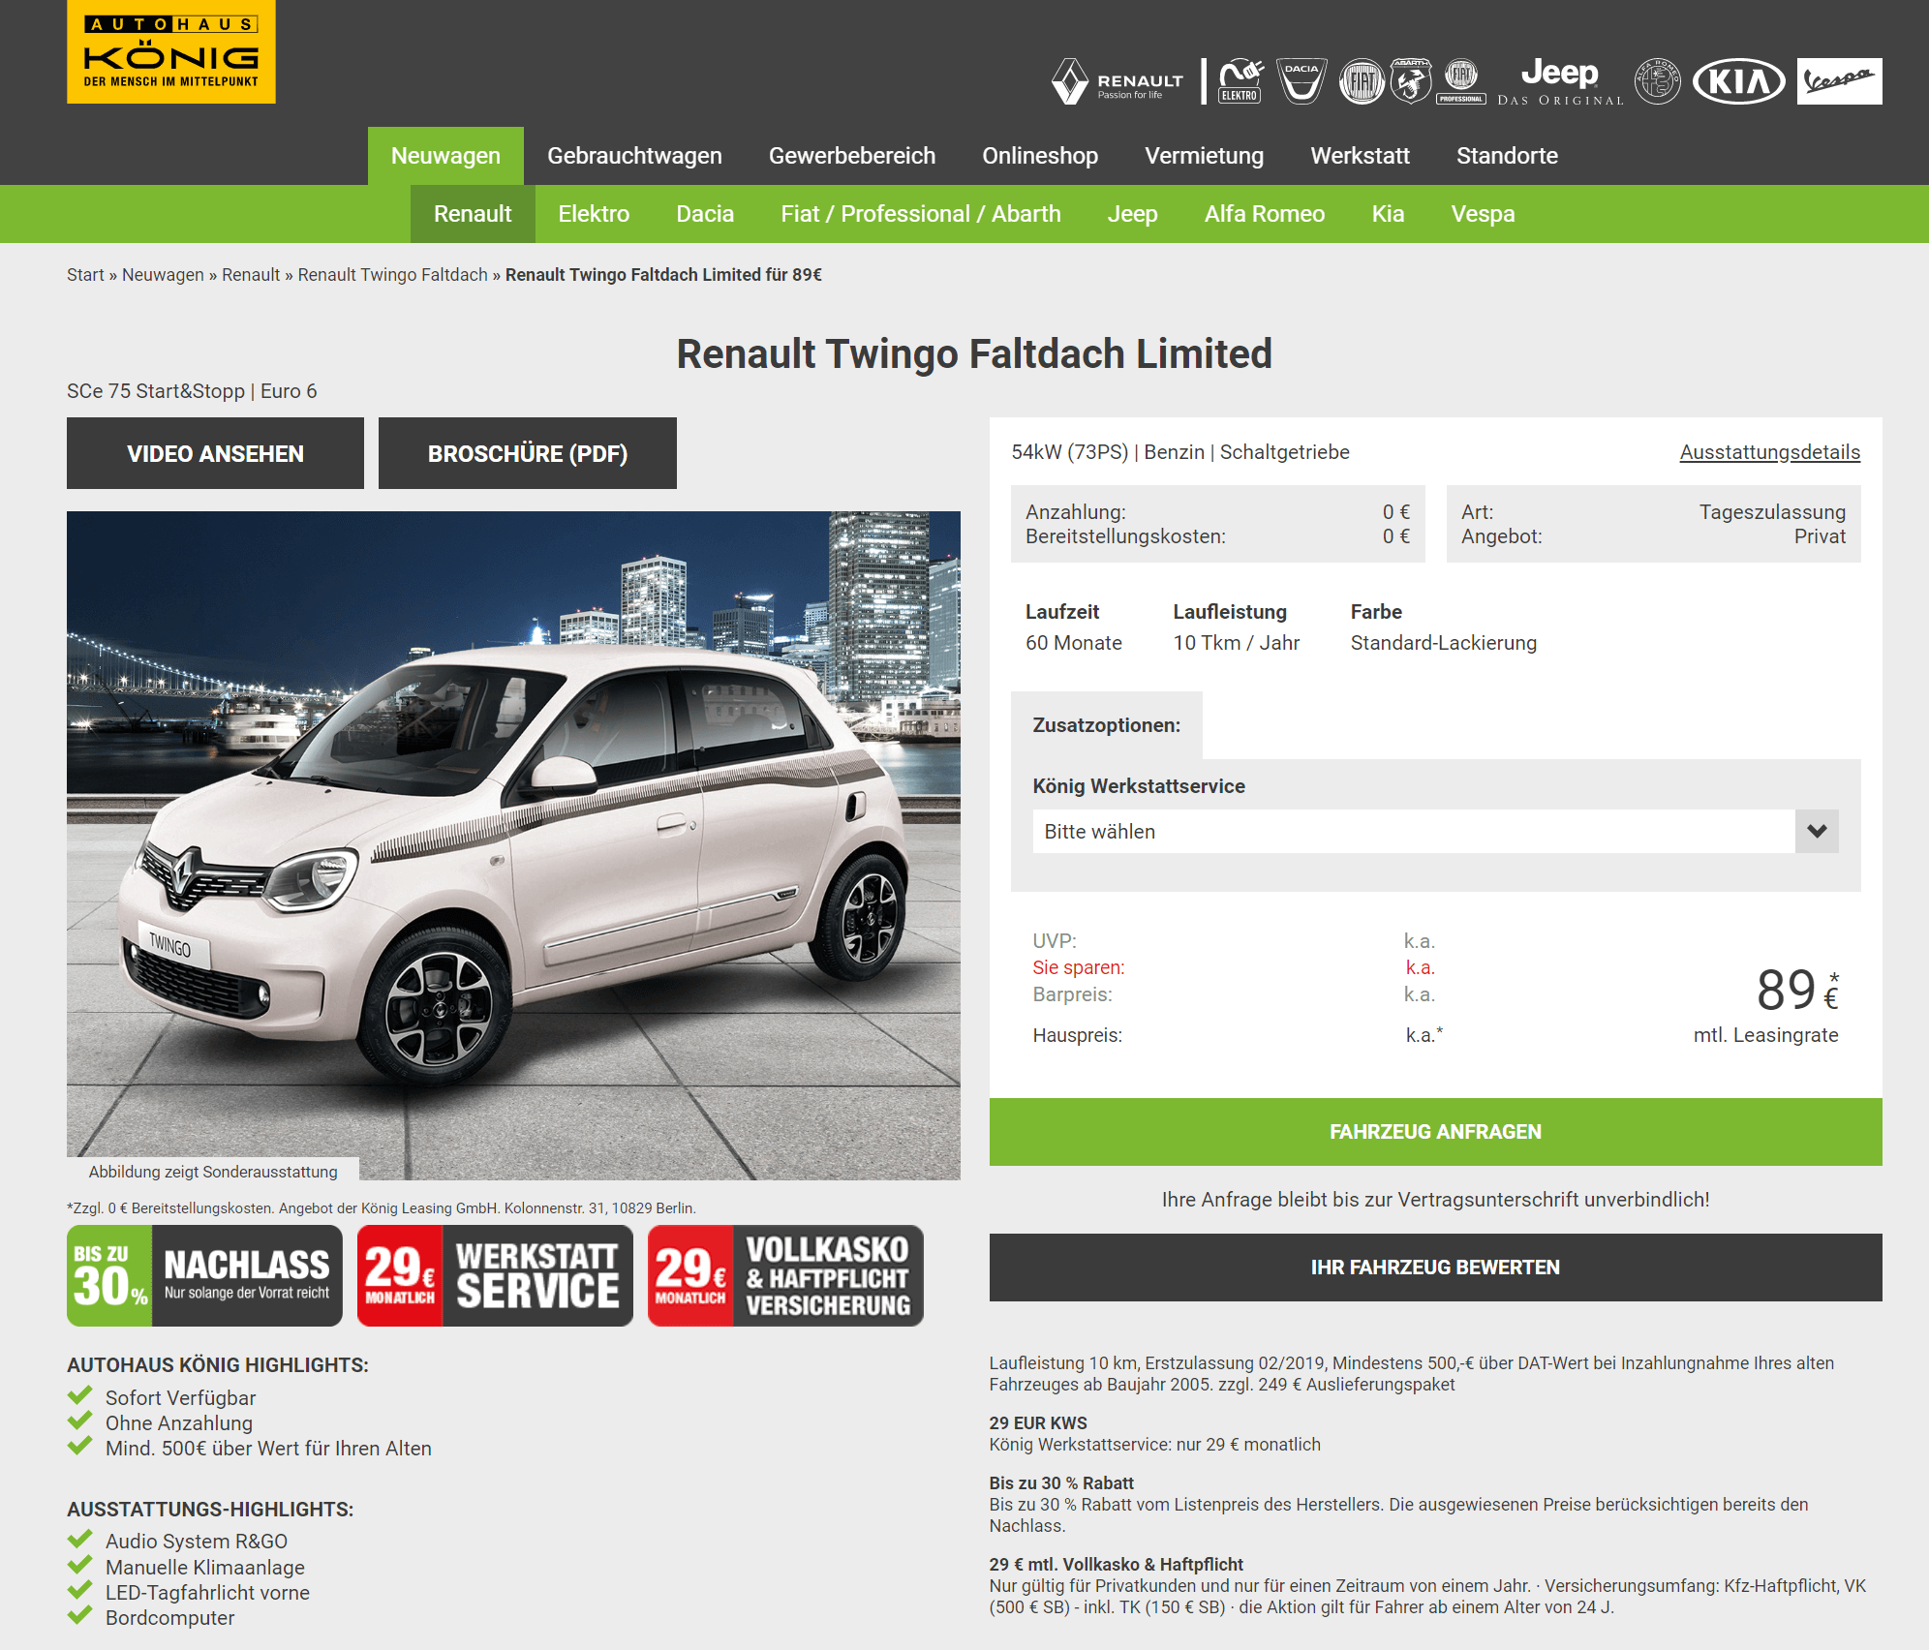1929x1650 pixels.
Task: Open the Jeep Das Original logo
Action: pyautogui.click(x=1560, y=81)
